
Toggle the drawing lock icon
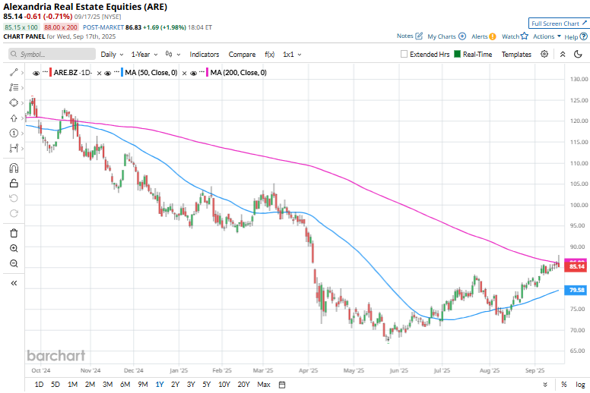tap(14, 183)
